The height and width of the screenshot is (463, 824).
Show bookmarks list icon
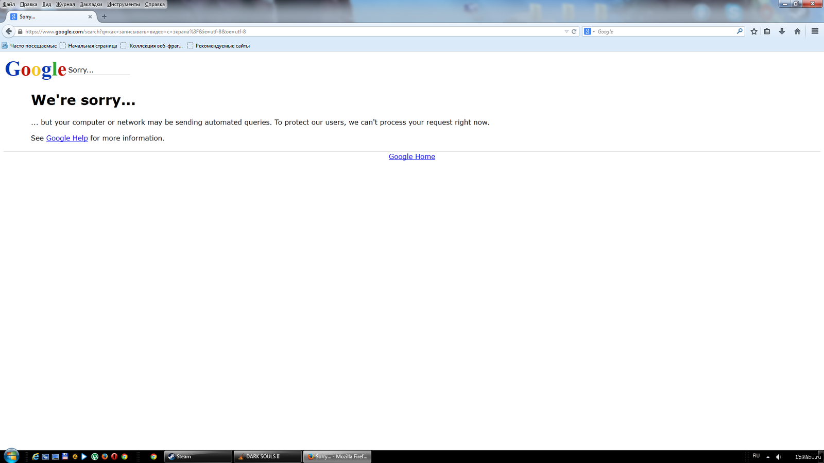pos(767,31)
